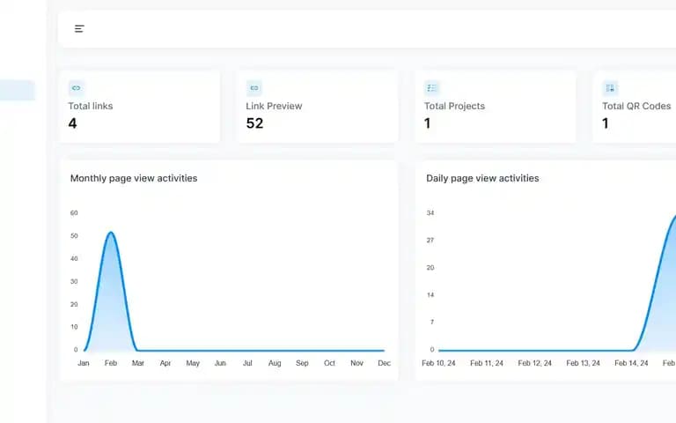Image resolution: width=676 pixels, height=423 pixels.
Task: Open the Total QR Codes label
Action: [636, 106]
